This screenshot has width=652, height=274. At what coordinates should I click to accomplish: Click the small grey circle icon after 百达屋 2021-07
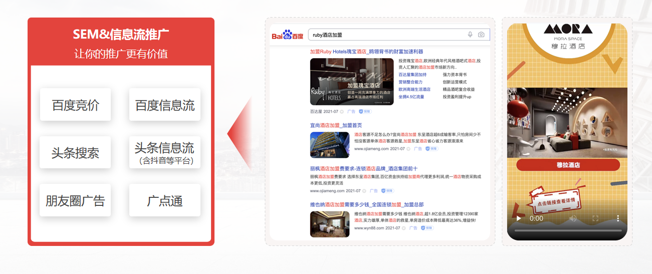[342, 112]
